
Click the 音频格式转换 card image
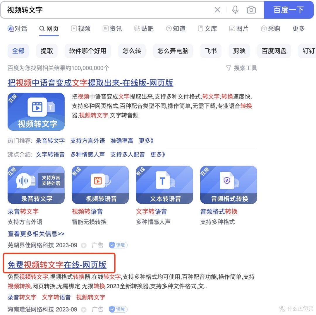229,185
